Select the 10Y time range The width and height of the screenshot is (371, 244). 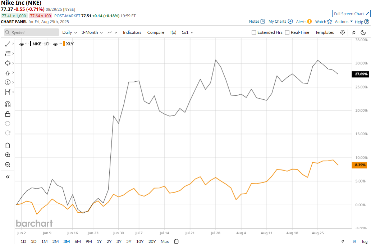140,241
